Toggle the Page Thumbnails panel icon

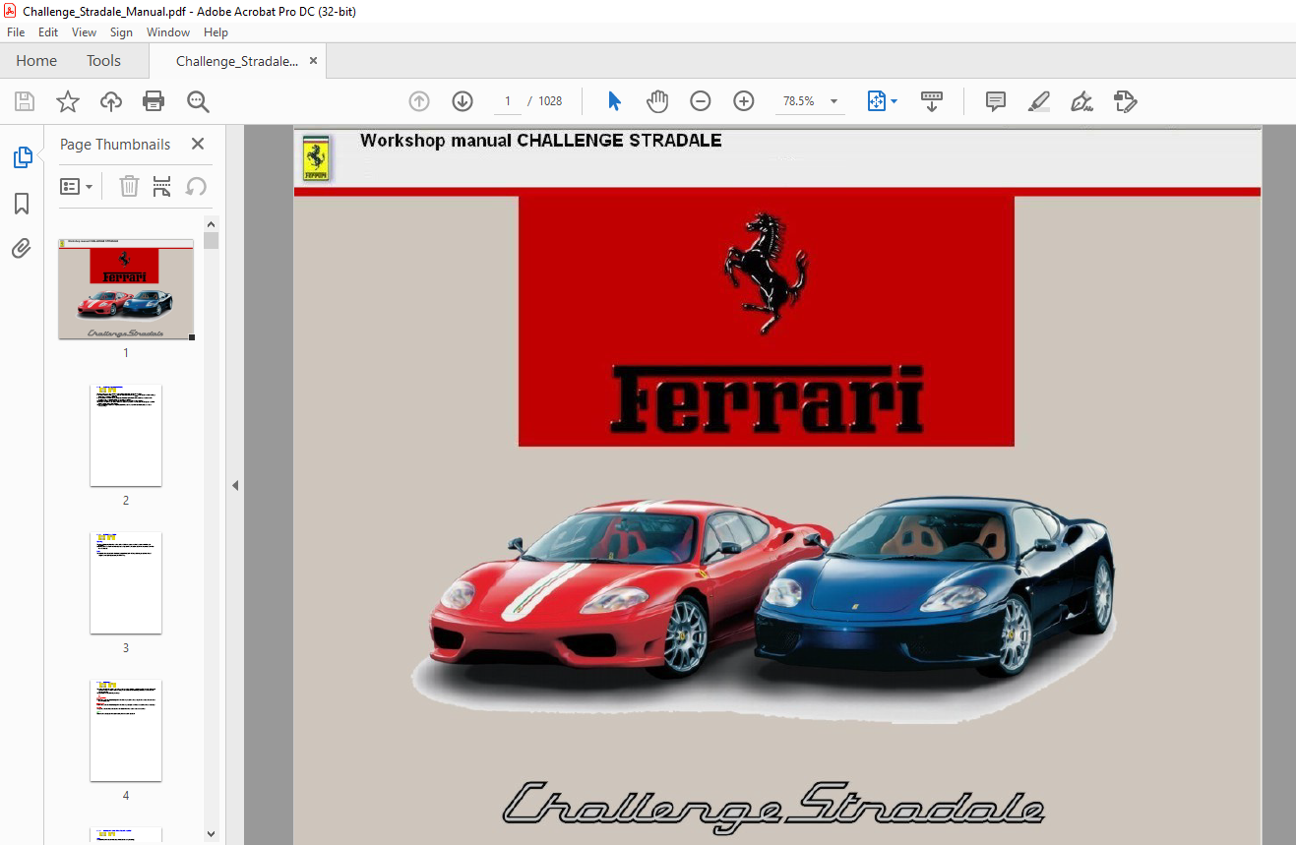22,157
